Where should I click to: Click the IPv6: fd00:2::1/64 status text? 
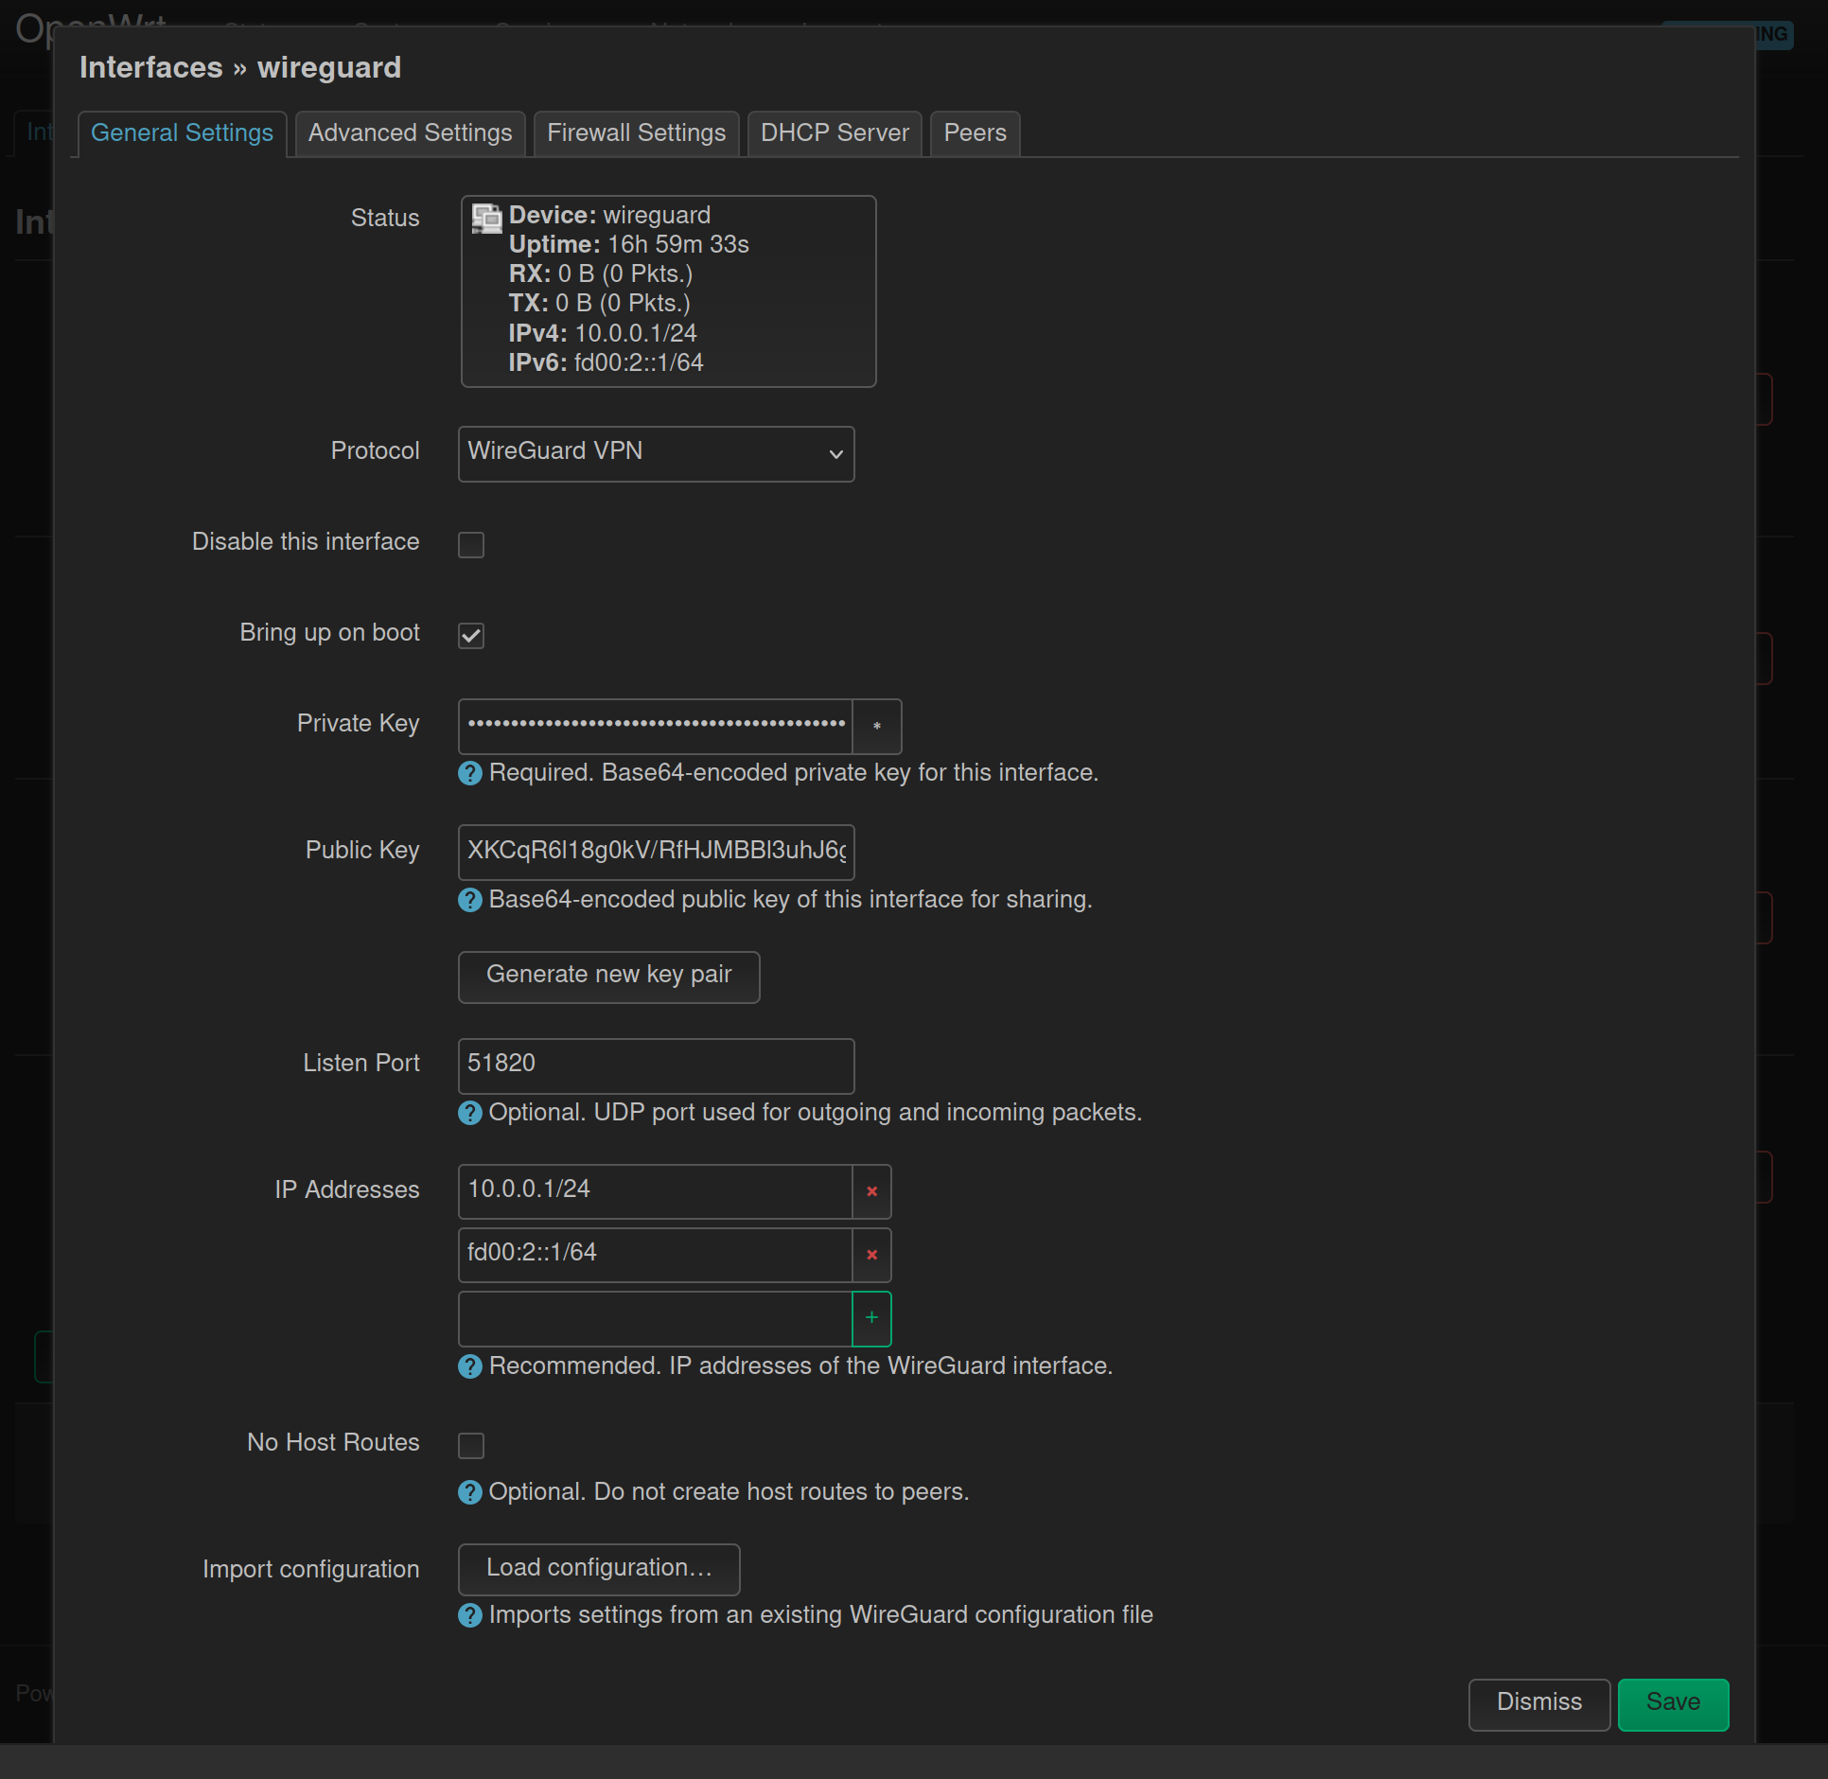(606, 363)
